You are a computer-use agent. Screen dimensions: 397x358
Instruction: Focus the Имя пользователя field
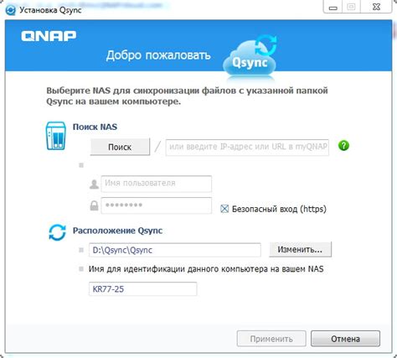click(157, 184)
